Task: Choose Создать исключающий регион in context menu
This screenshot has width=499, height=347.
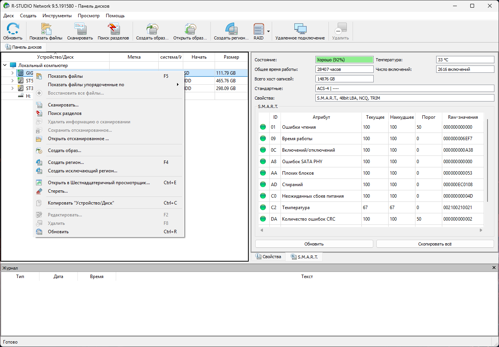Action: pos(109,171)
